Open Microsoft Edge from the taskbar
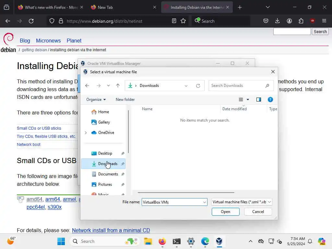Screen dimensions: 332x249 tap(205, 241)
